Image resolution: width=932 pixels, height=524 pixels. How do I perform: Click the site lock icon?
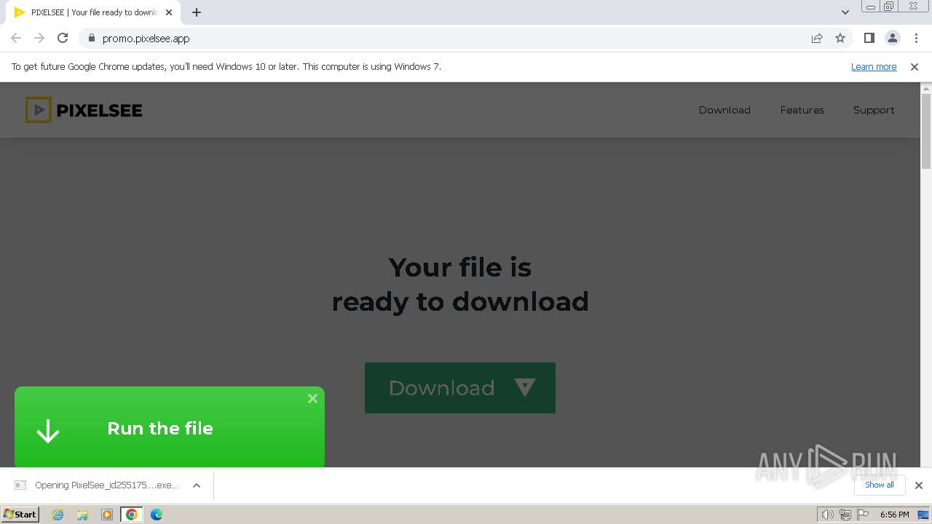(x=91, y=38)
